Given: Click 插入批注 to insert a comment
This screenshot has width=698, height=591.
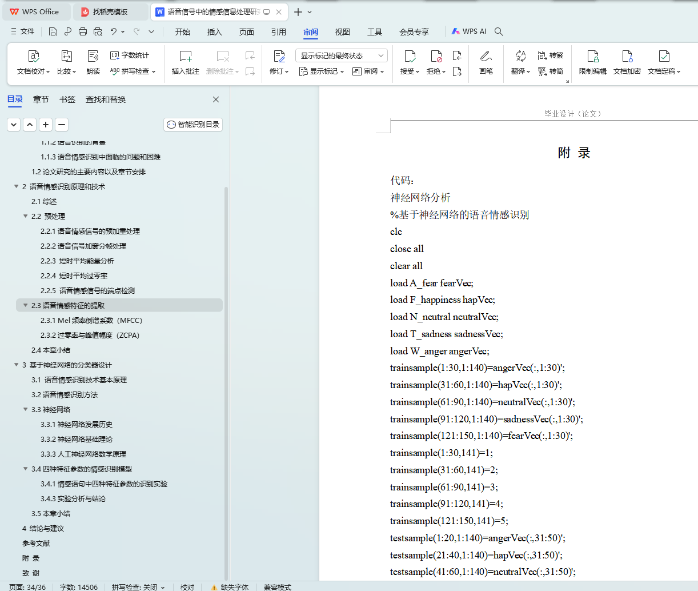Looking at the screenshot, I should click(186, 63).
